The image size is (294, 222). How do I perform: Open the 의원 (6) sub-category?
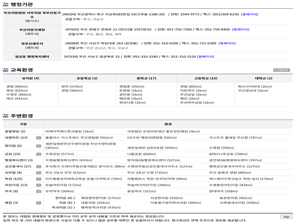click(x=67, y=203)
